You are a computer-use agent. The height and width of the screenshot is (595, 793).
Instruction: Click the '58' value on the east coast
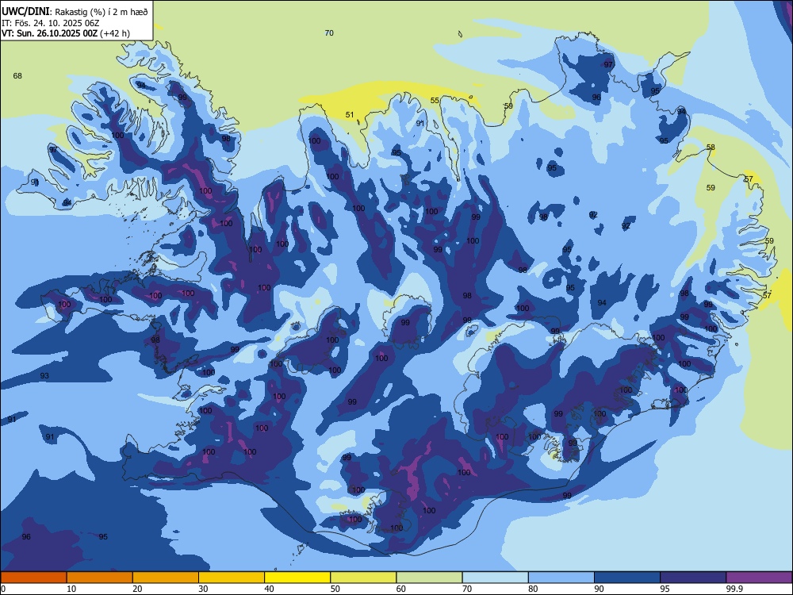[711, 148]
